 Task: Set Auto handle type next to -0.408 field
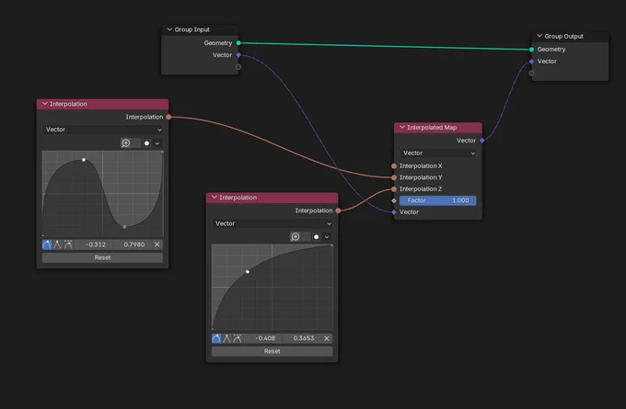tap(216, 338)
